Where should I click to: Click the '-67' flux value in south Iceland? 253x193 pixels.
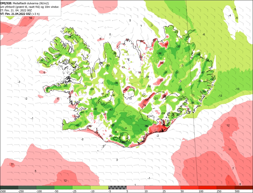coord(112,125)
